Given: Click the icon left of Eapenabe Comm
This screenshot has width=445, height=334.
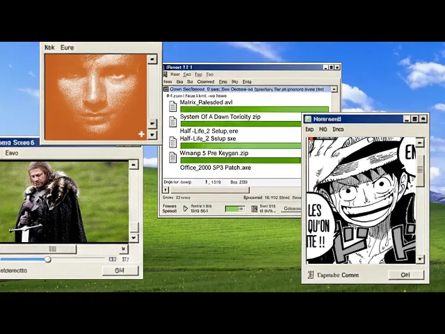Looking at the screenshot, I should pyautogui.click(x=311, y=275).
